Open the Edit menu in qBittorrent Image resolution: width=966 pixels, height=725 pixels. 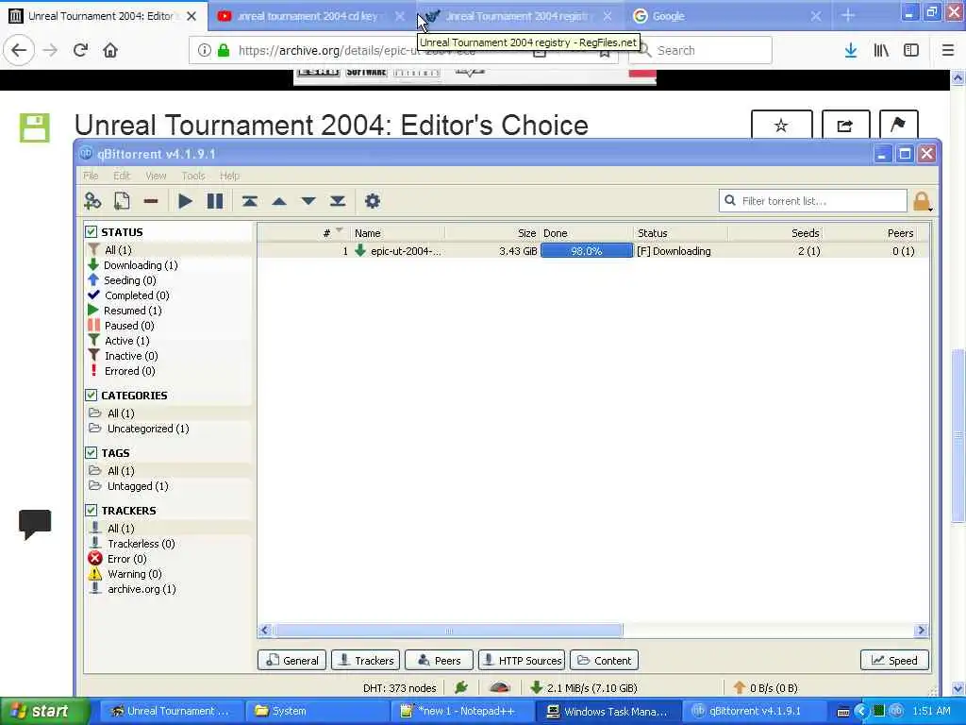point(122,176)
